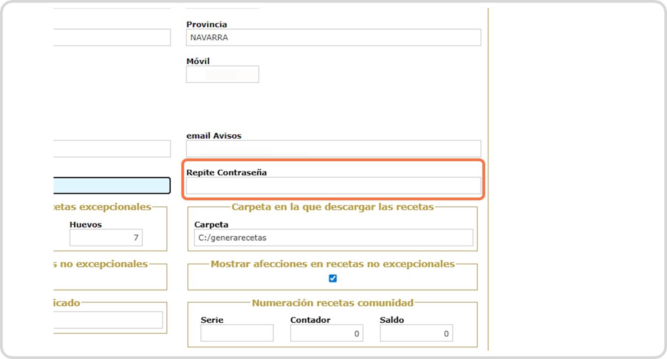This screenshot has width=667, height=359.
Task: Click the input left of Provincia
Action: [112, 37]
